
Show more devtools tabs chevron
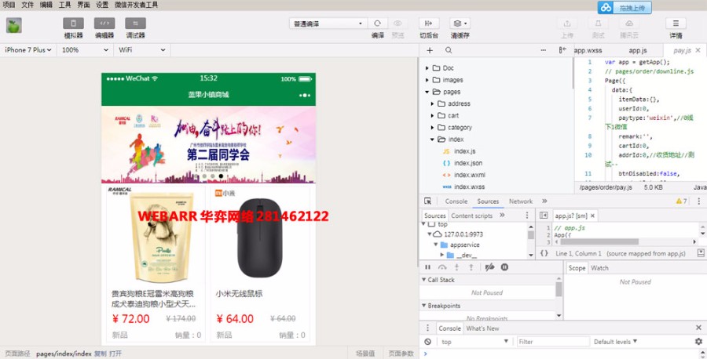(x=544, y=201)
